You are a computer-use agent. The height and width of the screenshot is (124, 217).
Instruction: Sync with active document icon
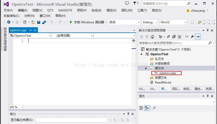(x=169, y=37)
